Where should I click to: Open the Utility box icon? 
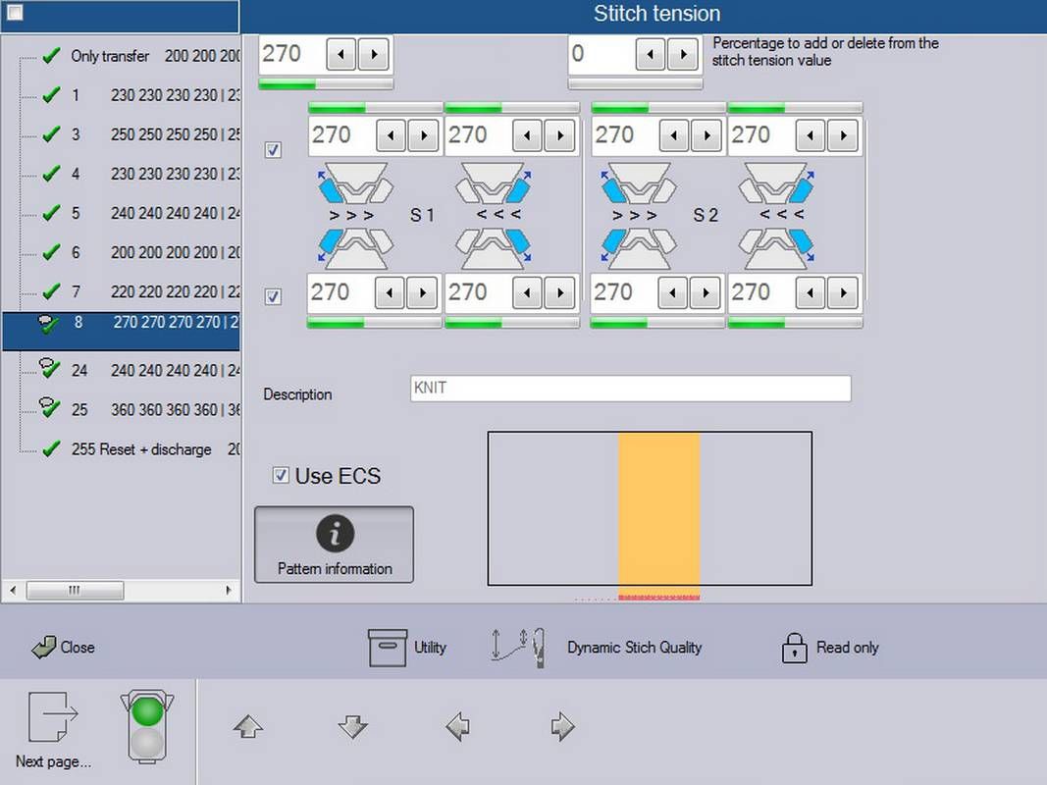click(388, 648)
